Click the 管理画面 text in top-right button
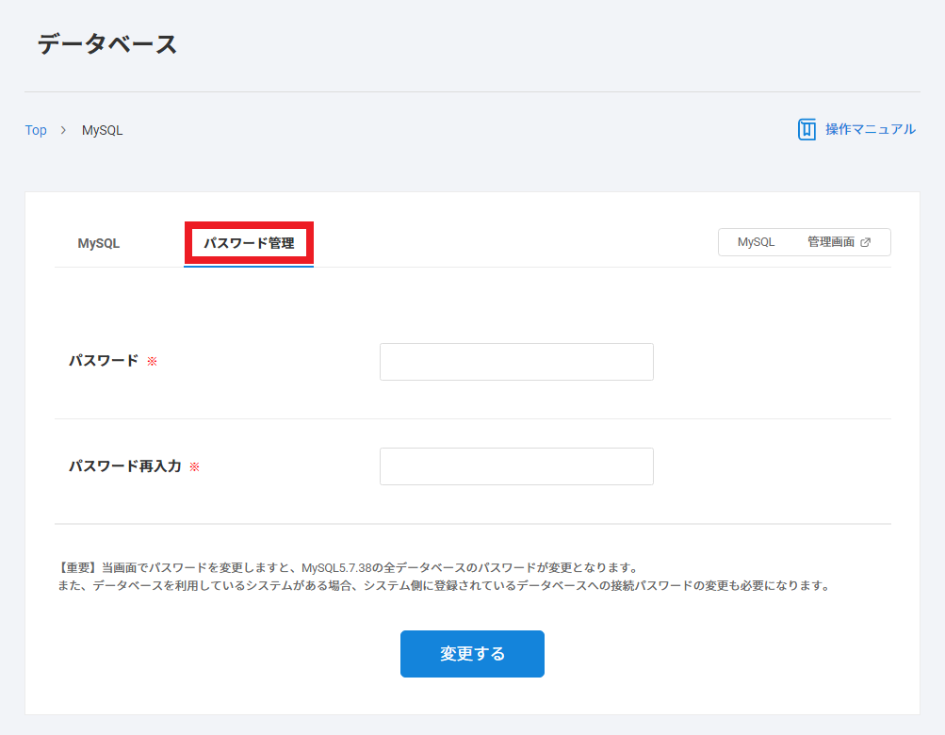The image size is (945, 735). [830, 242]
